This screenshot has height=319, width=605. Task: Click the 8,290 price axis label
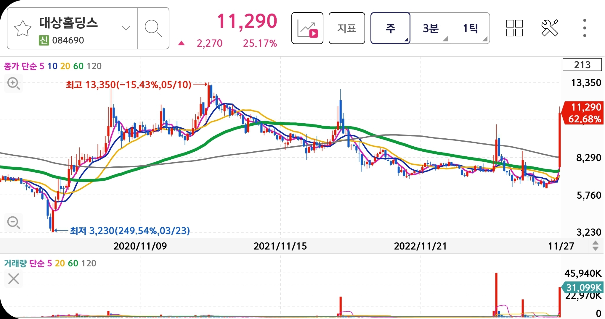click(x=589, y=158)
